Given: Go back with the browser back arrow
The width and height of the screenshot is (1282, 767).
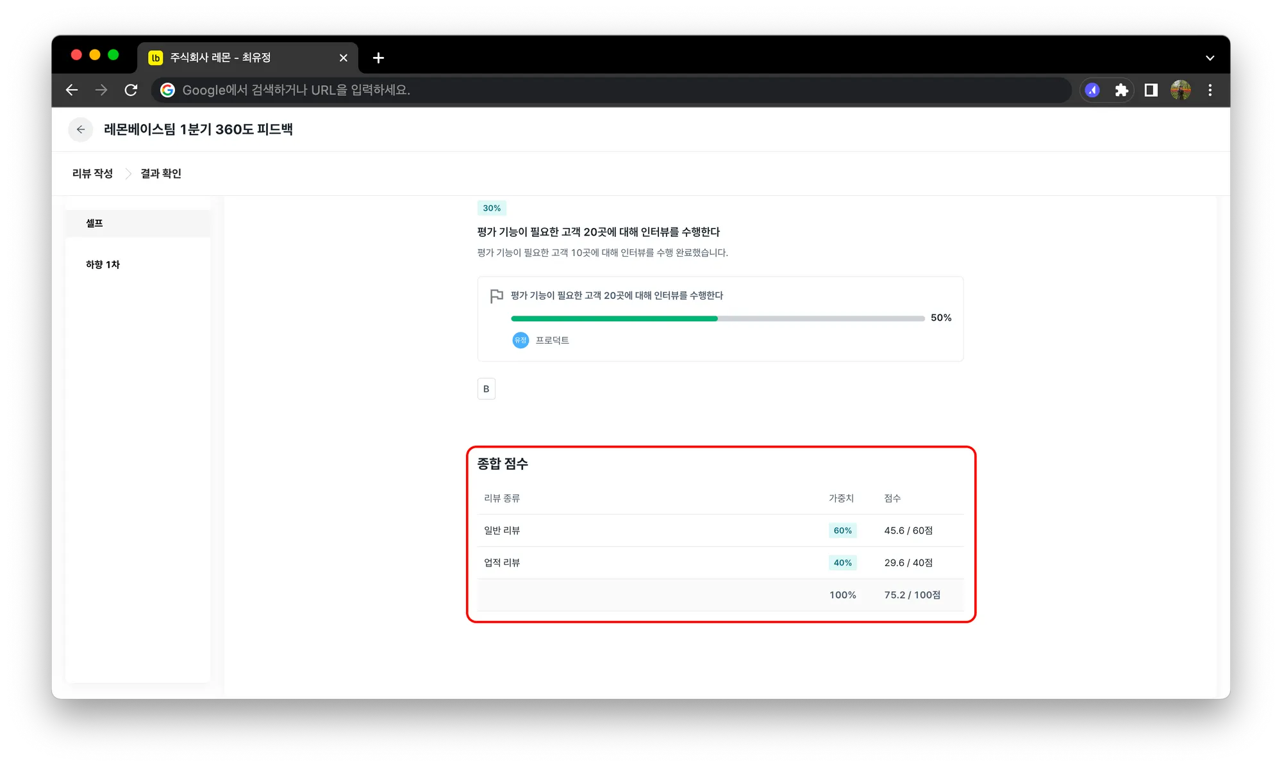Looking at the screenshot, I should [72, 90].
